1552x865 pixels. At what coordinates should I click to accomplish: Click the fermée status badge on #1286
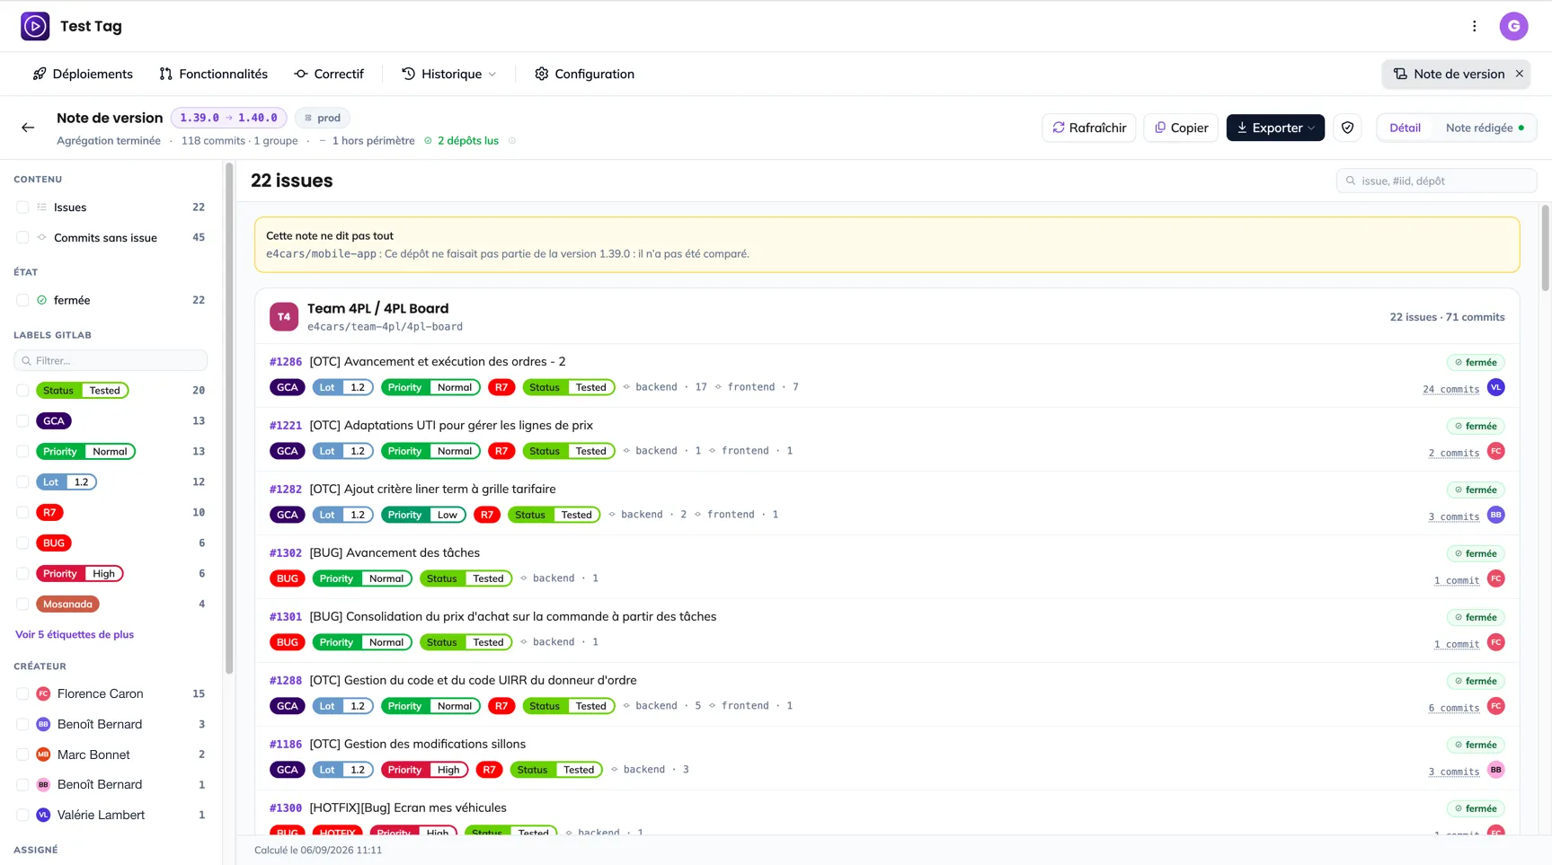click(x=1476, y=362)
